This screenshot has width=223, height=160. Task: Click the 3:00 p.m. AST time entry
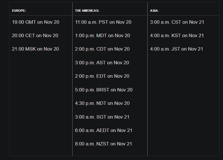[x=102, y=63]
